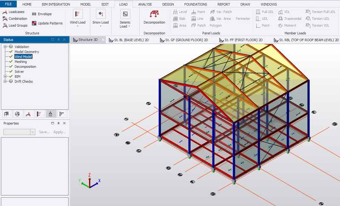Screen dimensions: 340x206
Task: Click the Envelope tool
Action: [42, 14]
